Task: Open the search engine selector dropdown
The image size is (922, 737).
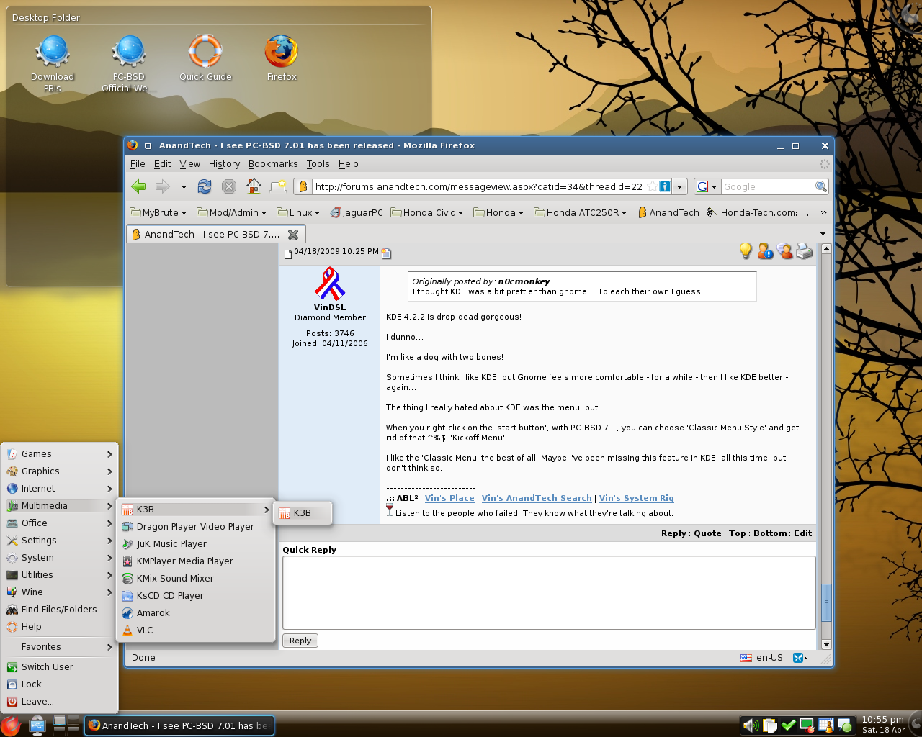Action: point(707,186)
